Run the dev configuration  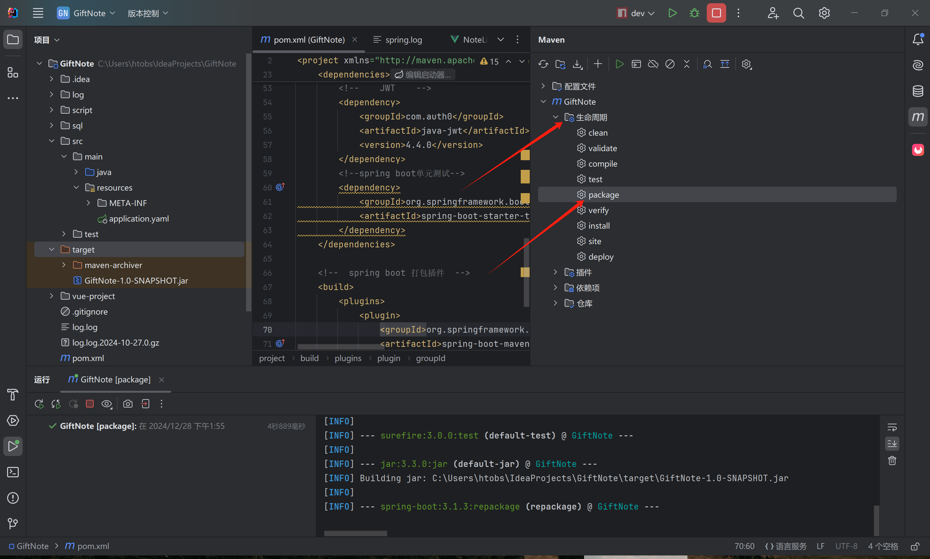(672, 13)
